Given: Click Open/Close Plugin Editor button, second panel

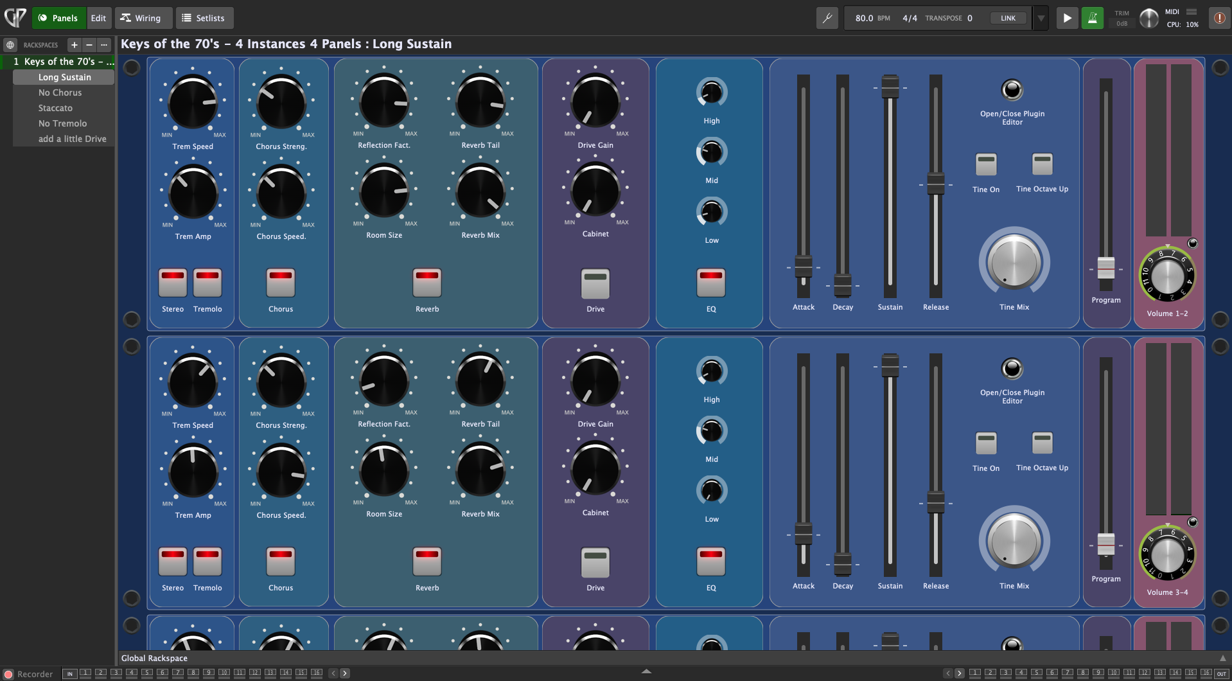Looking at the screenshot, I should [x=1012, y=368].
